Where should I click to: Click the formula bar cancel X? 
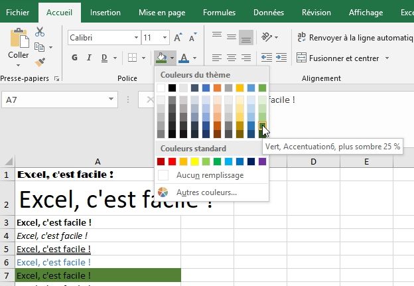[x=150, y=100]
